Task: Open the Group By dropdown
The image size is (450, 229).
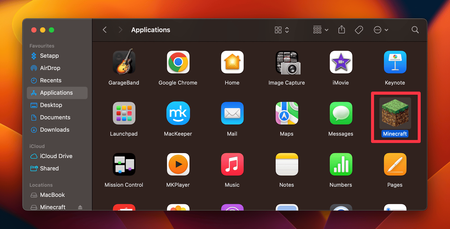Action: (x=321, y=30)
